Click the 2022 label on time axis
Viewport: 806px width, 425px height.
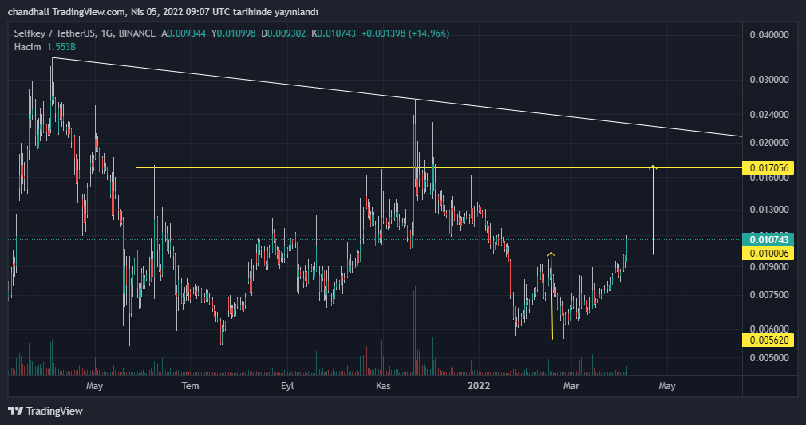pos(479,386)
